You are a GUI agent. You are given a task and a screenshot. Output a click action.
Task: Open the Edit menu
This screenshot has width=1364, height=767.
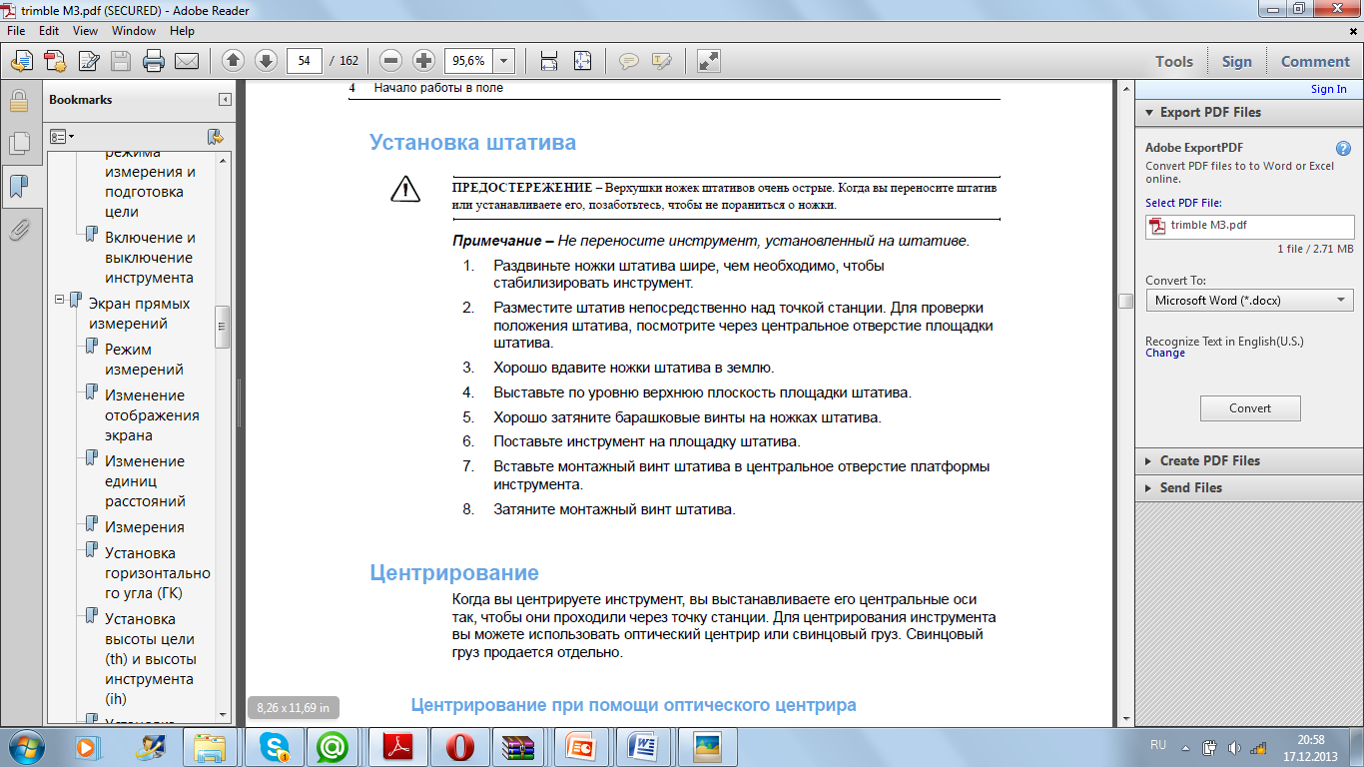(49, 31)
